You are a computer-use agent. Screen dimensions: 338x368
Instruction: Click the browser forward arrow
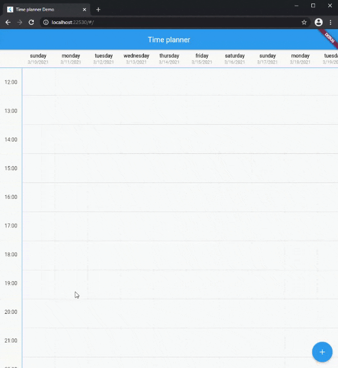coord(19,22)
